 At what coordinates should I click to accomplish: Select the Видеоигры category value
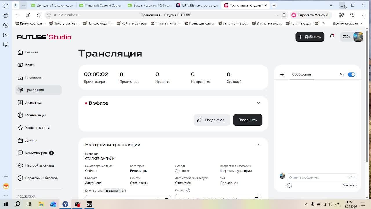tap(139, 171)
